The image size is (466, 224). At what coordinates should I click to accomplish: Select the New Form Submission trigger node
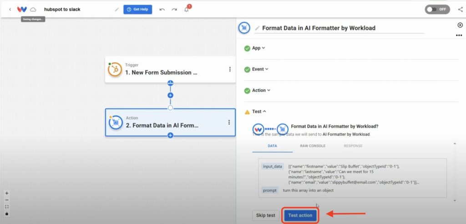pos(170,70)
